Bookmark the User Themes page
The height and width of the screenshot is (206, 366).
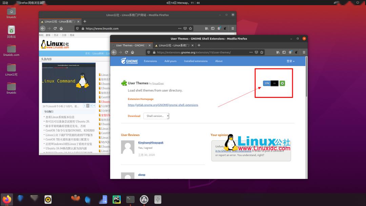[x=262, y=52]
